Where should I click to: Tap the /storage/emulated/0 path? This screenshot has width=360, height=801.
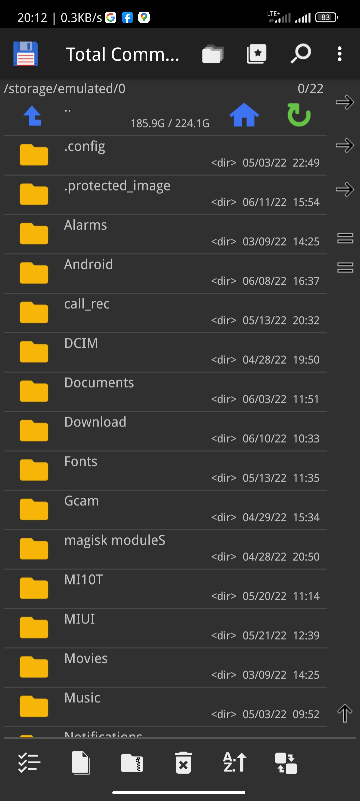click(x=65, y=89)
